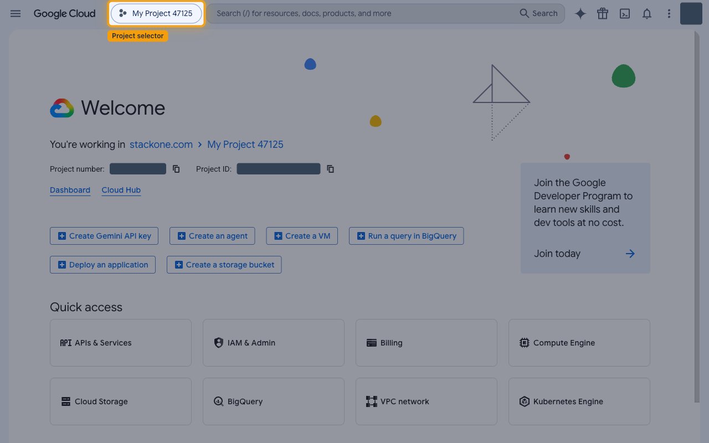
Task: Click Create Gemini API key button
Action: [104, 236]
